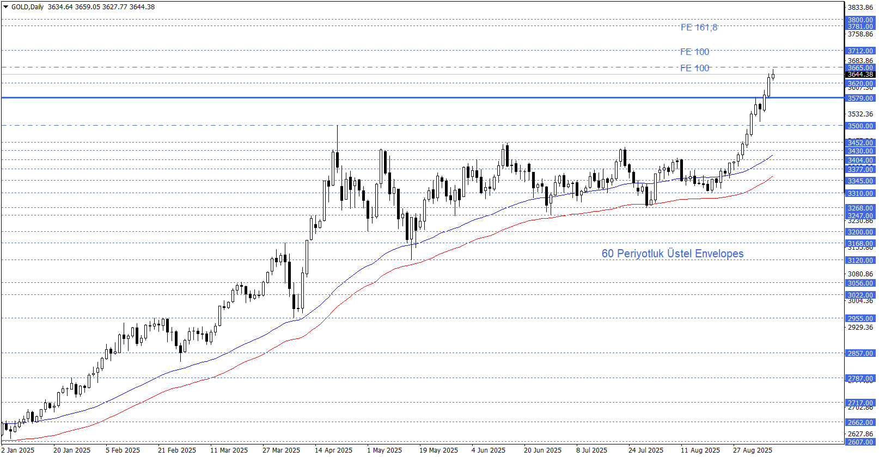Viewport: 879px width, 457px height.
Task: Click the FE 100 label beside the 3712 level
Action: tap(694, 52)
